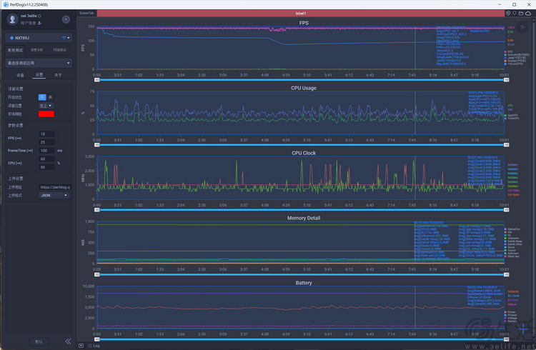Pick the red font color swatch
The image size is (536, 350).
coord(46,114)
